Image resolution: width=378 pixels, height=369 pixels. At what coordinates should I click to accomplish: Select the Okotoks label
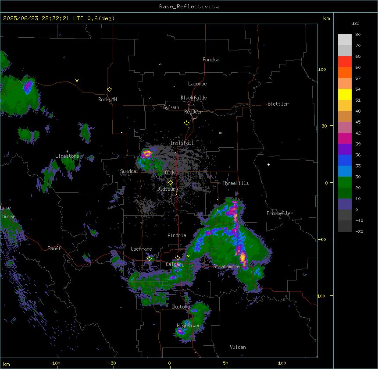181,307
